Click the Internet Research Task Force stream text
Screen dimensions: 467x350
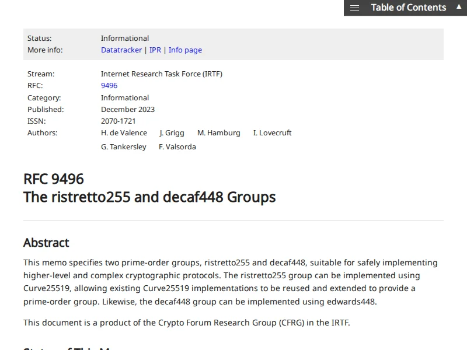coord(161,74)
